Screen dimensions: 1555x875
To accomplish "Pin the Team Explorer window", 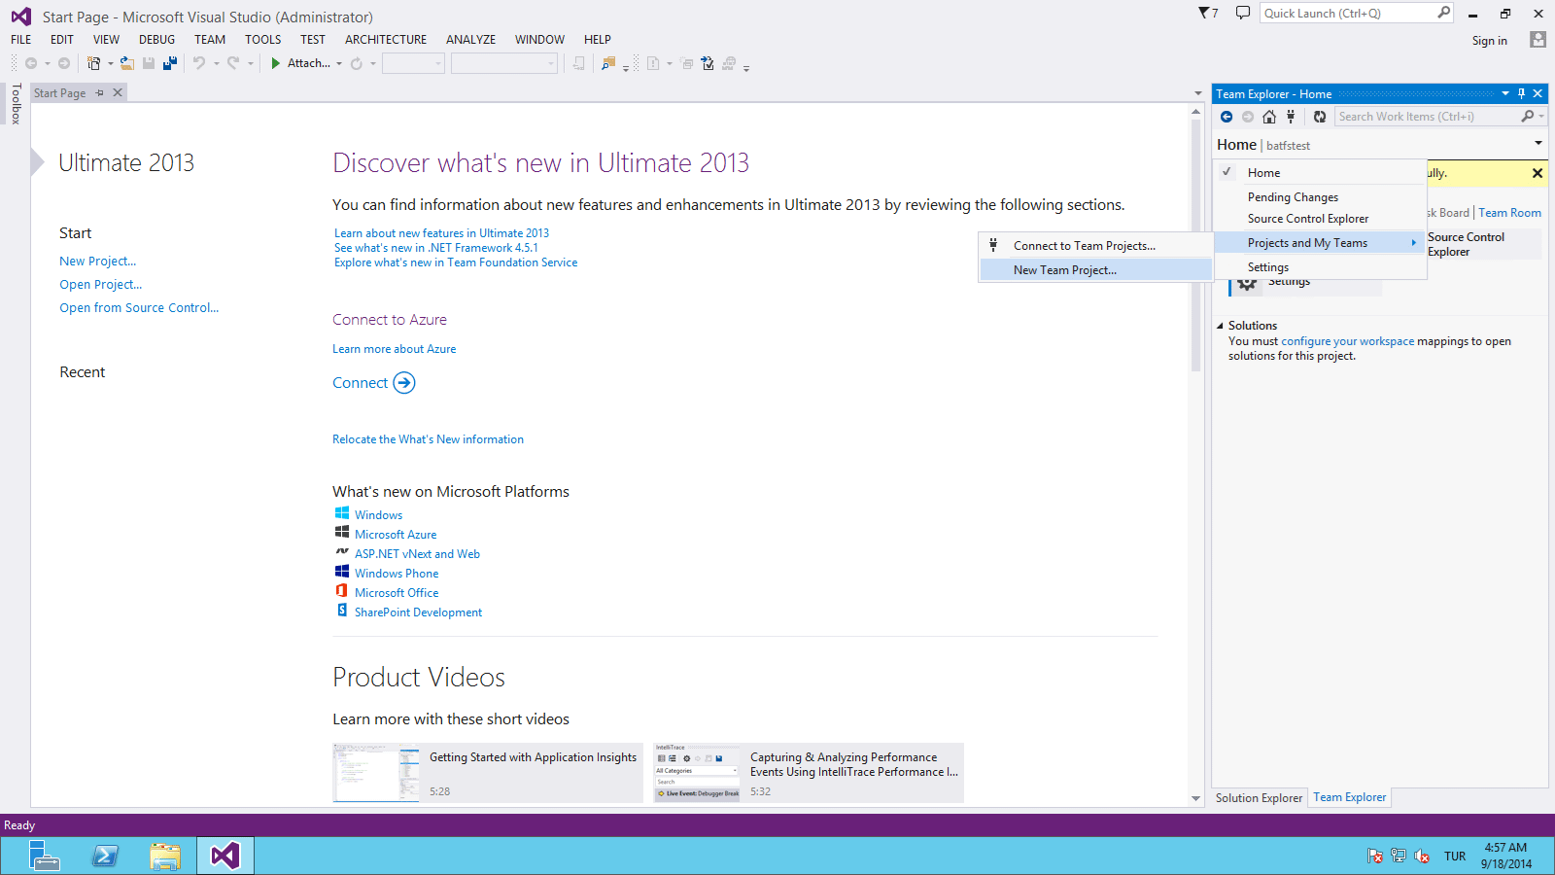I will [1522, 93].
